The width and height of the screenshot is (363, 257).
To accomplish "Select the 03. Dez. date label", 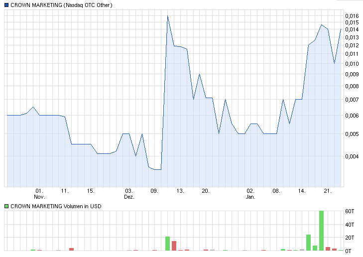I will click(x=129, y=193).
